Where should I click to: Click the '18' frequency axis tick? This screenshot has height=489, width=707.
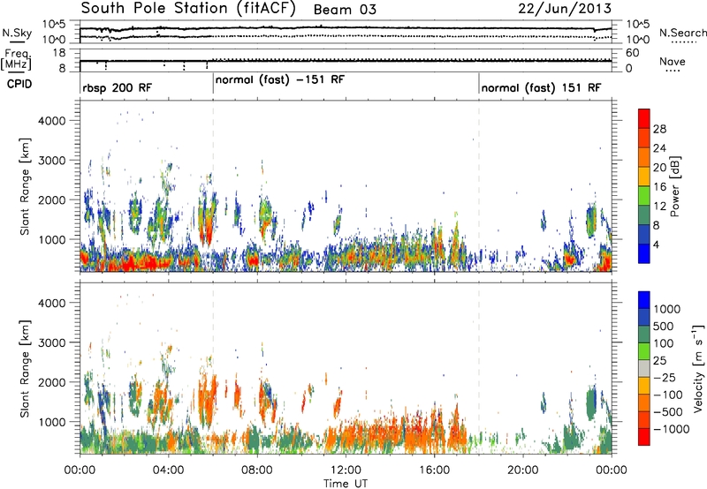coord(58,53)
